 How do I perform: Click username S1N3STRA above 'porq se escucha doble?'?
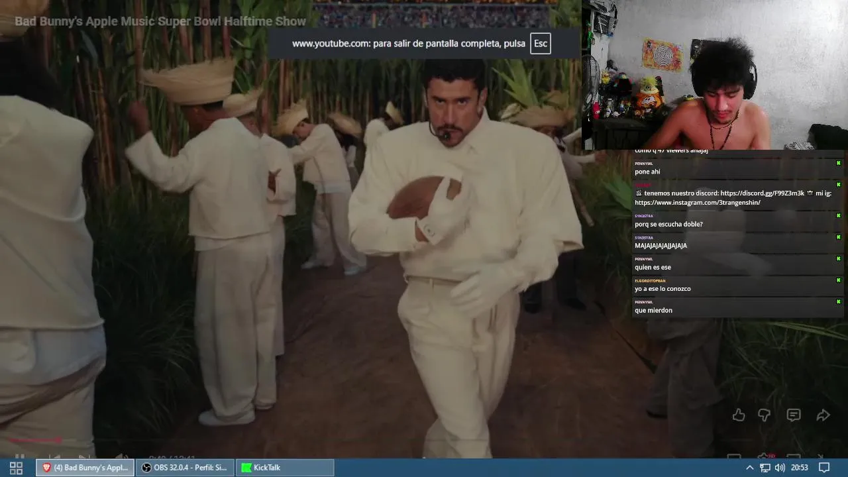[644, 216]
